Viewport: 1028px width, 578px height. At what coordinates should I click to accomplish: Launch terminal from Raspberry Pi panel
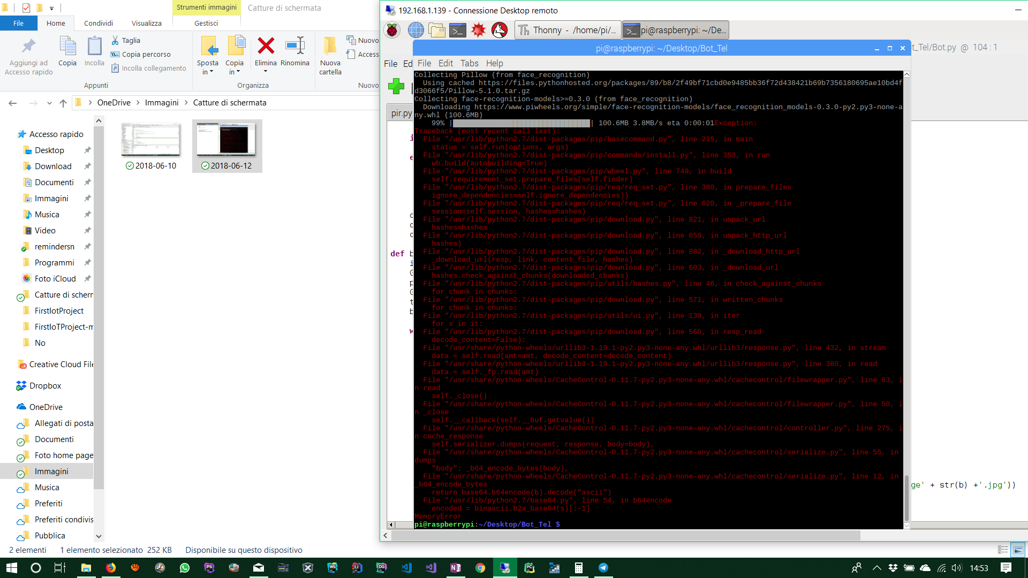(x=457, y=30)
